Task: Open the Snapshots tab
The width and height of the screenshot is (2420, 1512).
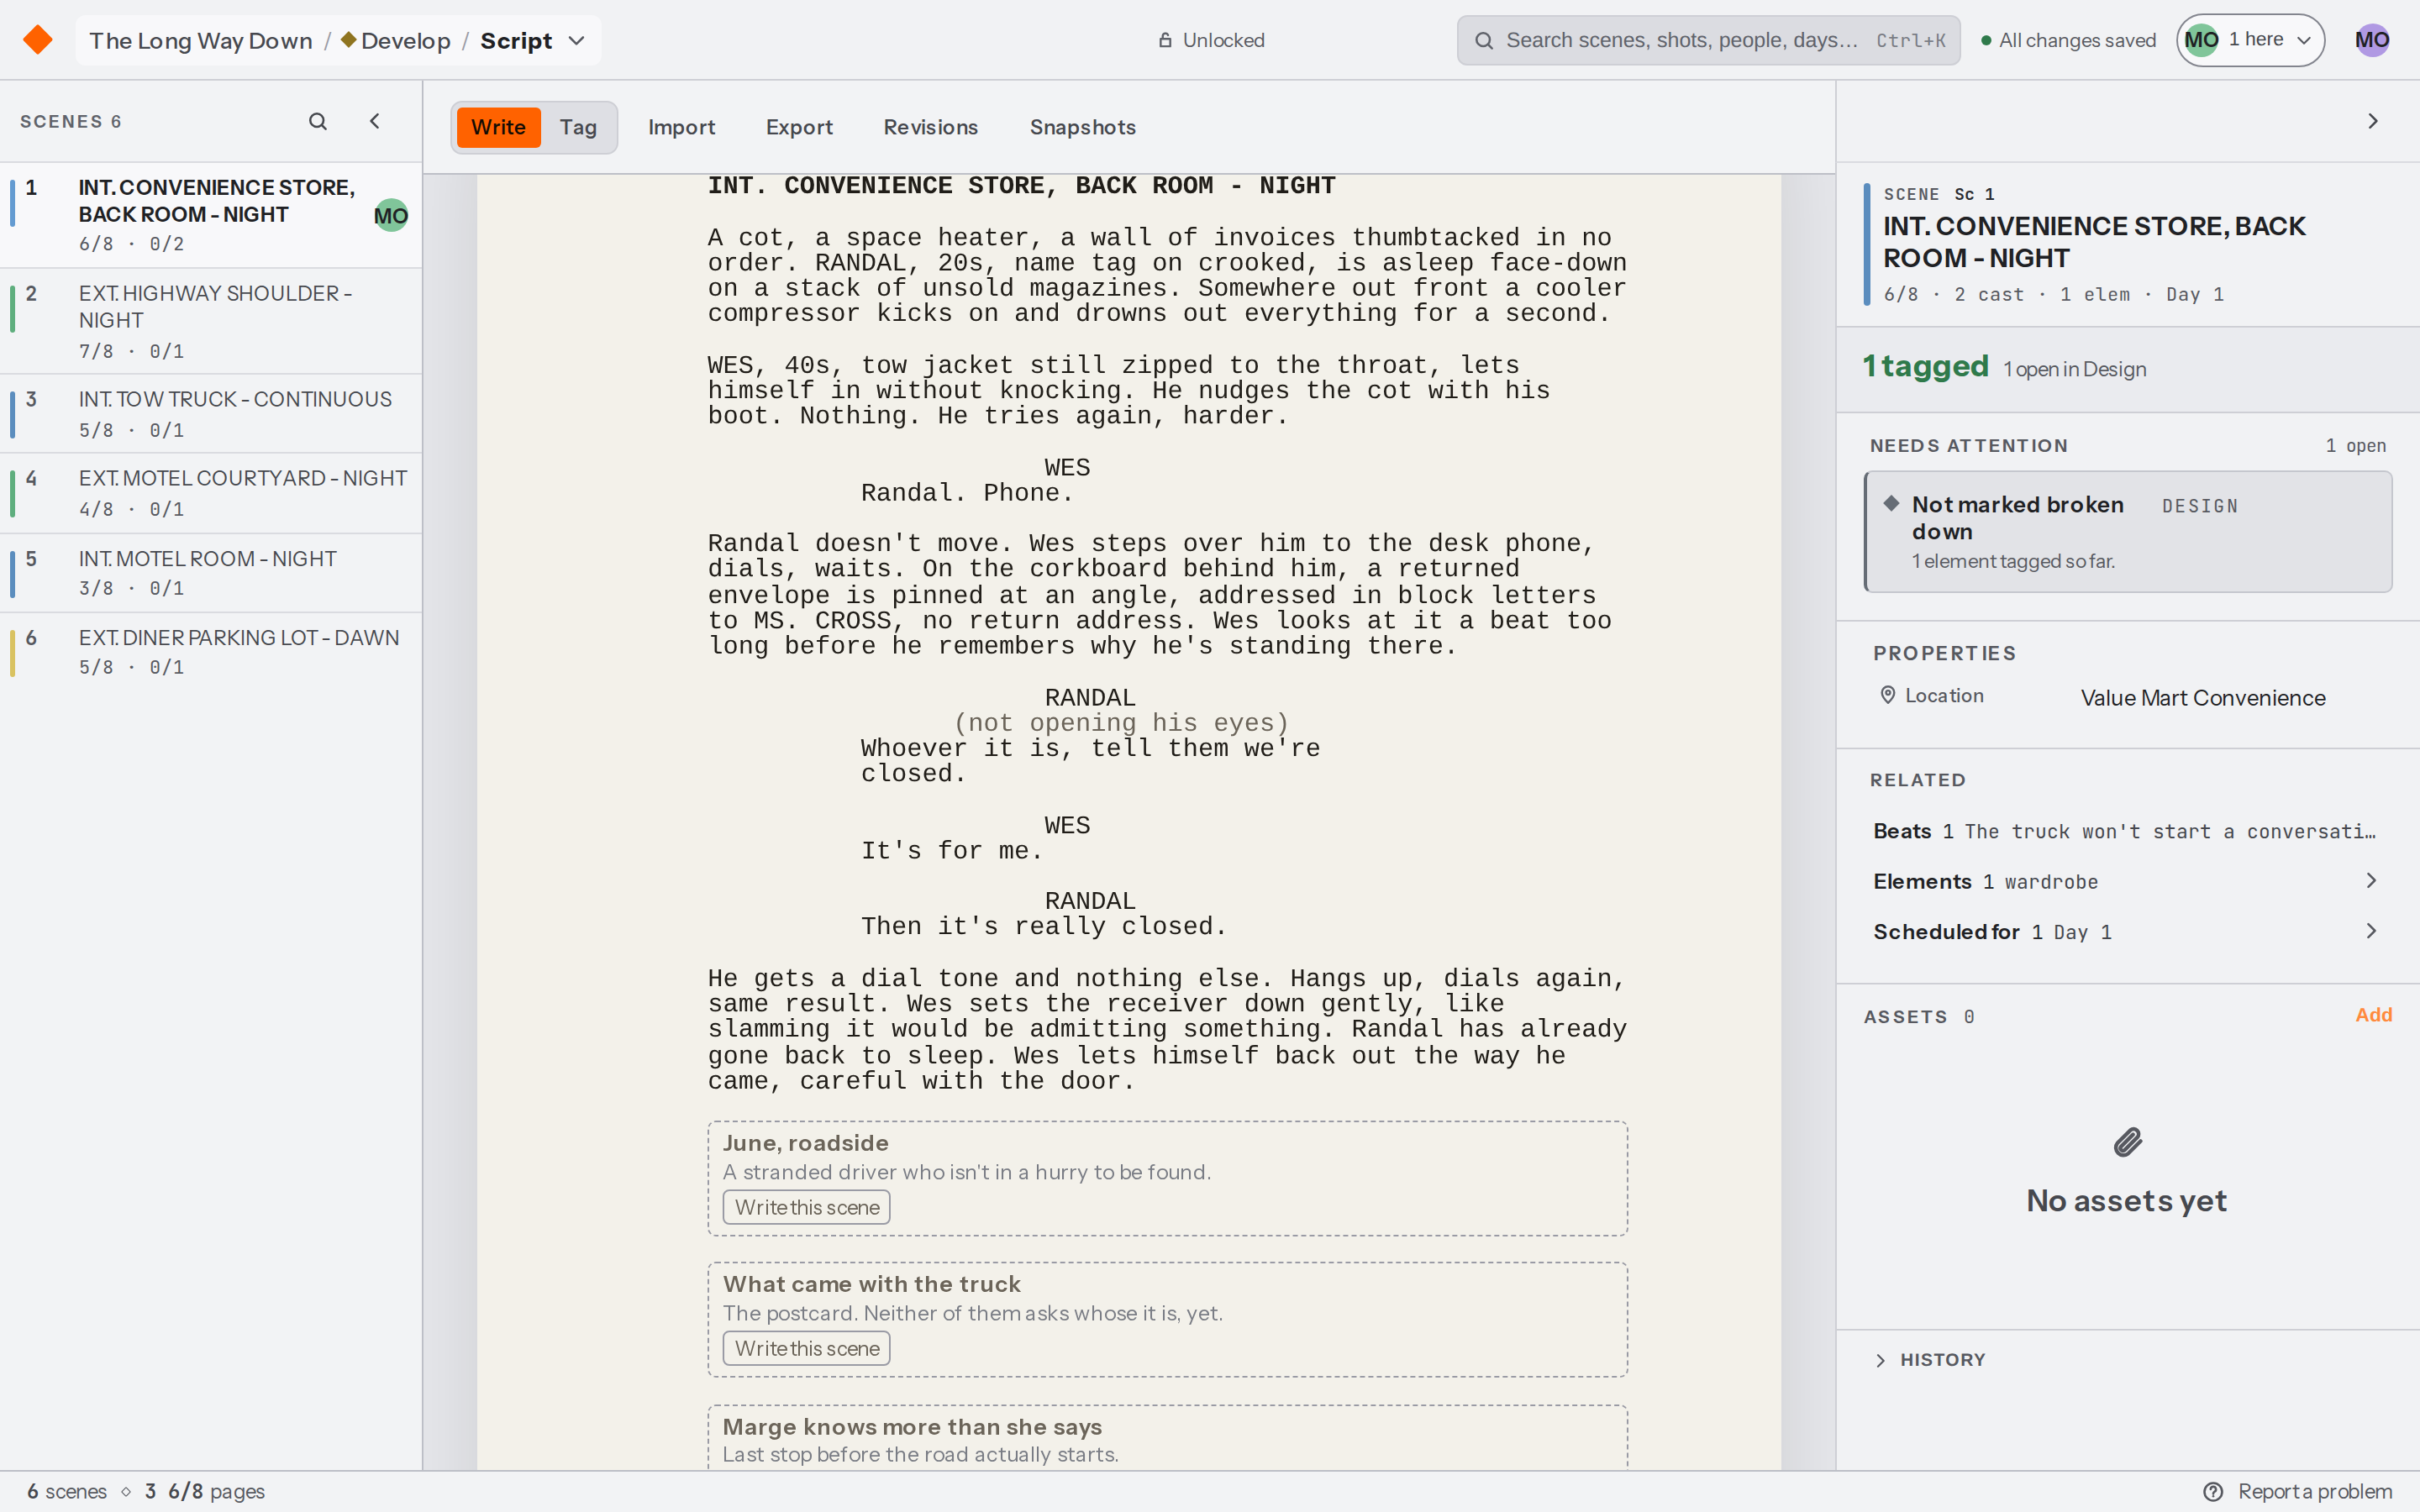Action: click(x=1083, y=127)
